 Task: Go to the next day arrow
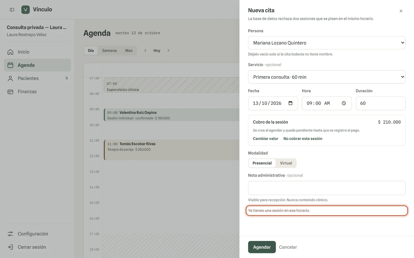tap(168, 51)
